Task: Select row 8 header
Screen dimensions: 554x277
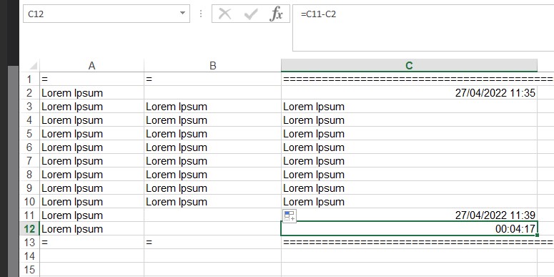Action: (29, 175)
